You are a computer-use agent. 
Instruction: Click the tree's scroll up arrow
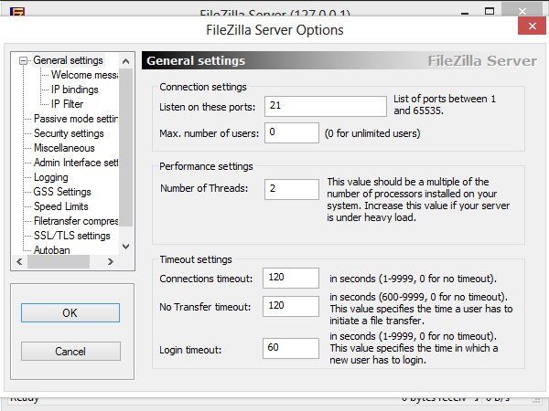click(125, 61)
